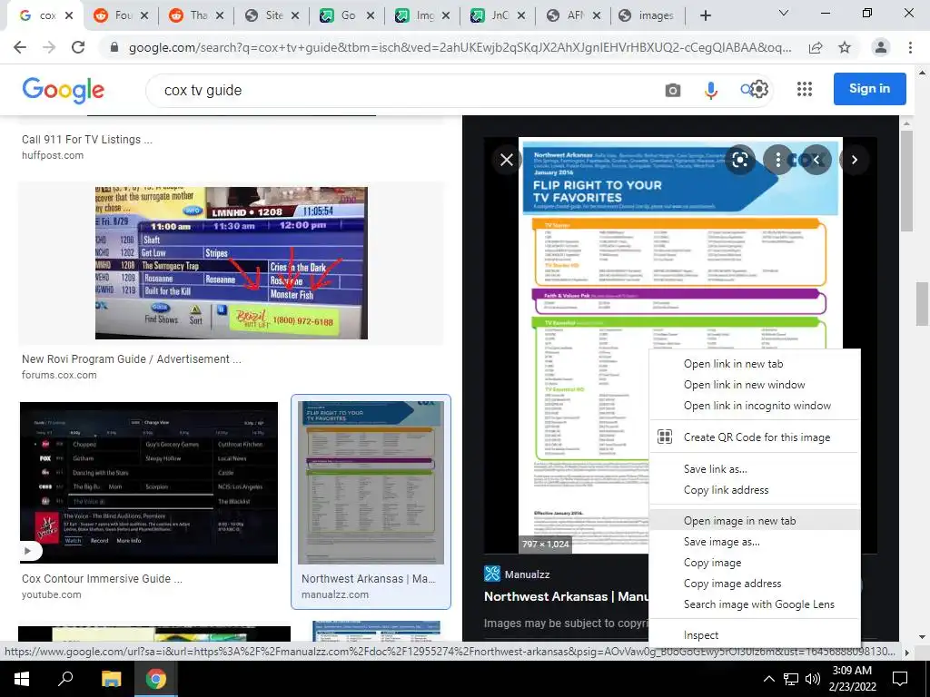
Task: Select Save link as...
Action: (x=755, y=469)
